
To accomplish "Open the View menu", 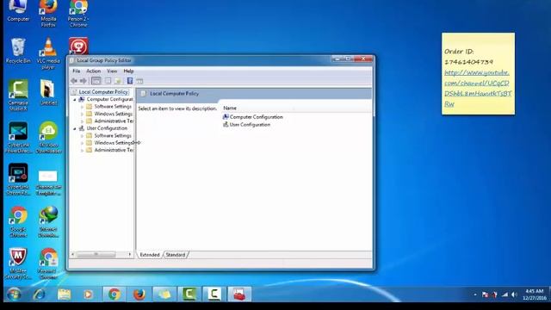I will click(x=112, y=71).
